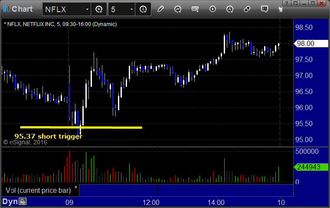Click the 96.50 price axis label
Image resolution: width=330 pixels, height=208 pixels.
point(304,92)
